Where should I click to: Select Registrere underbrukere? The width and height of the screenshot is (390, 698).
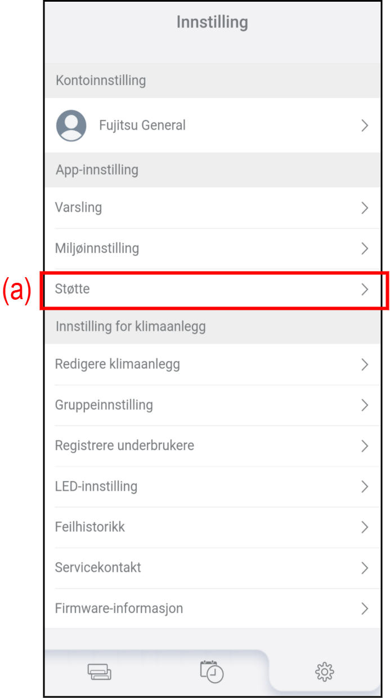point(124,445)
